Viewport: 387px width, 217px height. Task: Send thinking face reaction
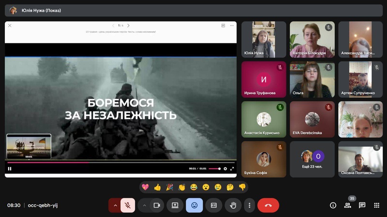tap(230, 187)
